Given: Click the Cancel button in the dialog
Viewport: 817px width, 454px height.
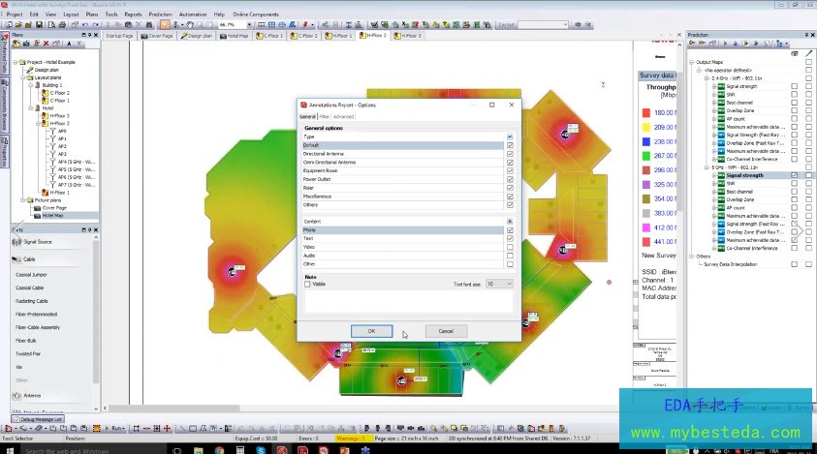Looking at the screenshot, I should pos(446,331).
